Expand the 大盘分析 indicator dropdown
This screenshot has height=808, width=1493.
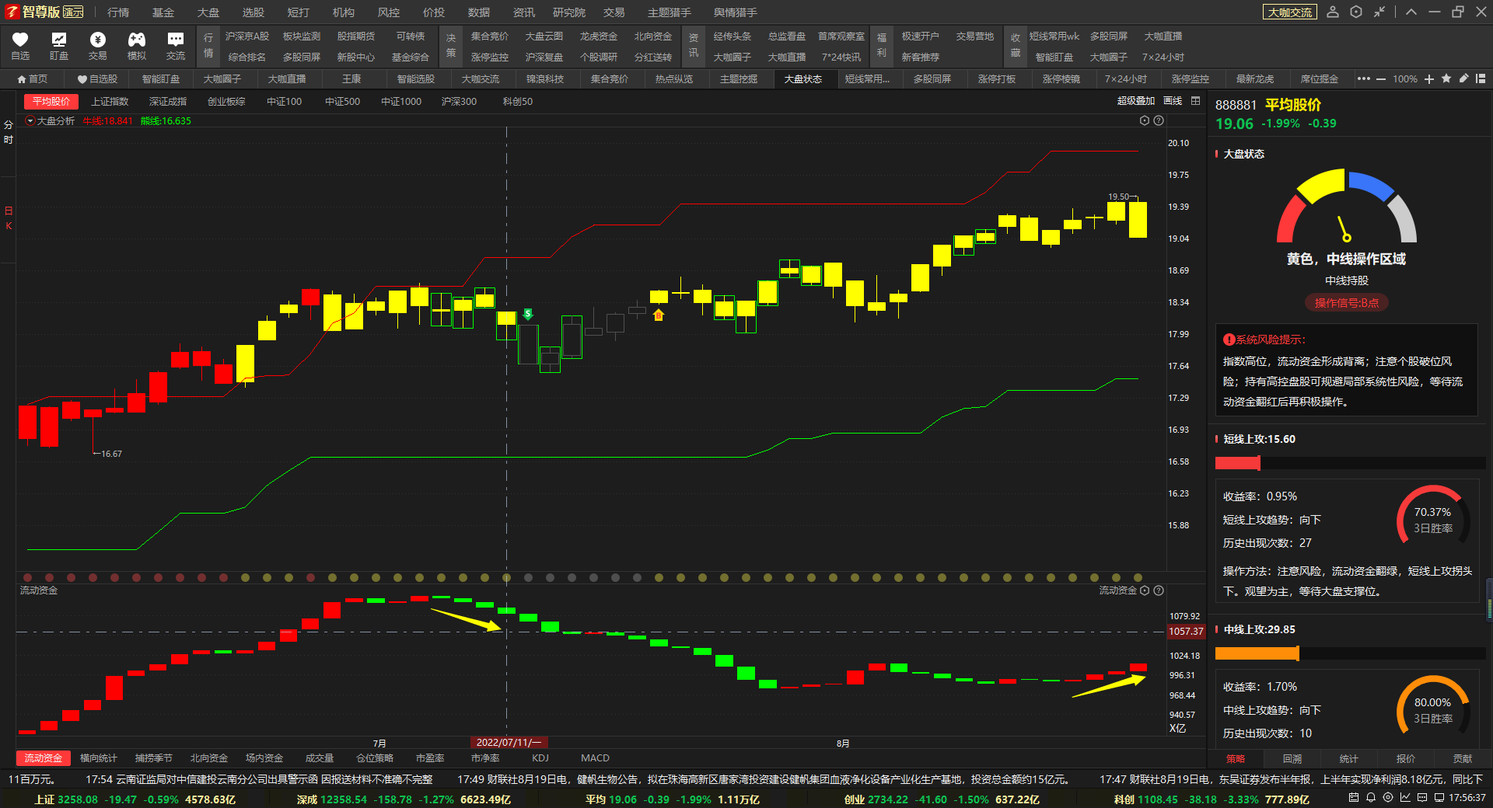[30, 121]
